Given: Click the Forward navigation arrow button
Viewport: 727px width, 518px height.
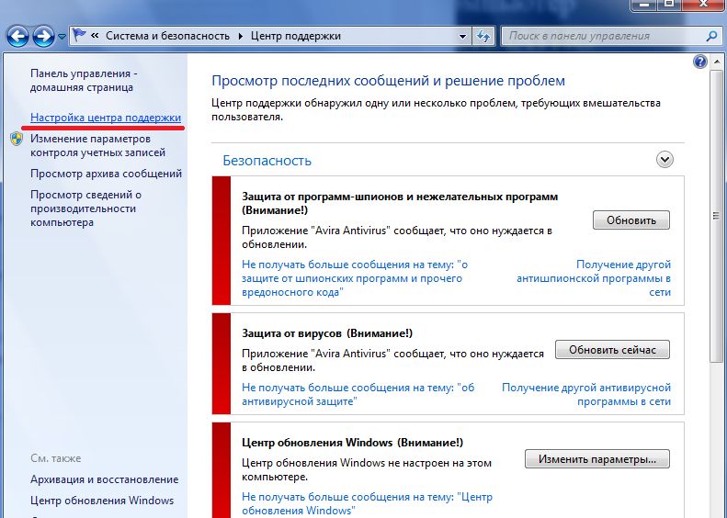Looking at the screenshot, I should (43, 37).
